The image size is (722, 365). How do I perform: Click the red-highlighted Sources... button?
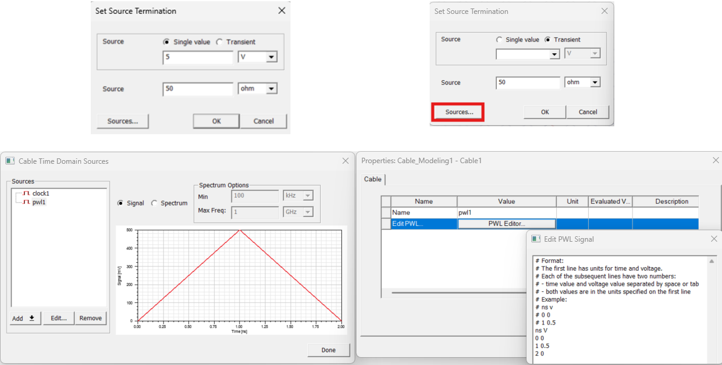(458, 112)
